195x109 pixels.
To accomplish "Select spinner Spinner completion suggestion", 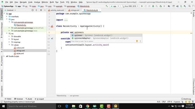I will click(x=106, y=35).
